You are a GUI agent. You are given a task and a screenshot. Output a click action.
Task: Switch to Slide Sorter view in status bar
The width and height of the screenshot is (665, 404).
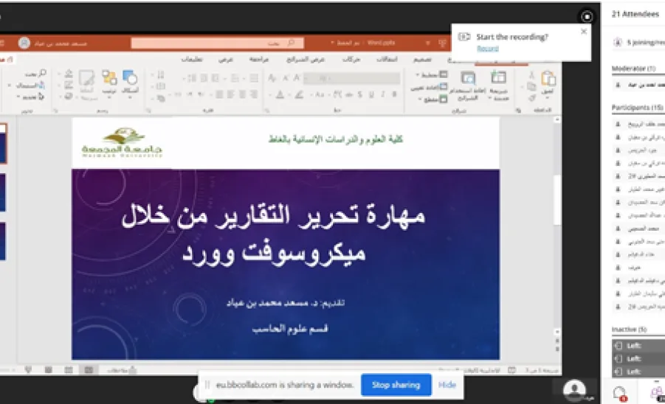pyautogui.click(x=69, y=370)
